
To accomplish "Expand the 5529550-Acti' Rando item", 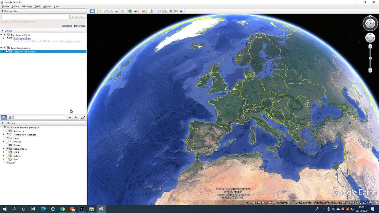I will 3,51.
